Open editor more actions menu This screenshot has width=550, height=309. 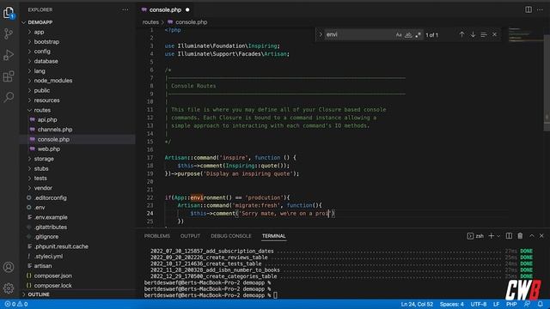[540, 9]
